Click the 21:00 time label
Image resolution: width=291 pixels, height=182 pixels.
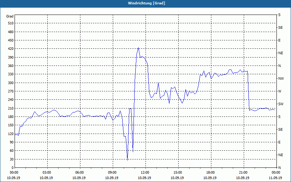pos(243,173)
